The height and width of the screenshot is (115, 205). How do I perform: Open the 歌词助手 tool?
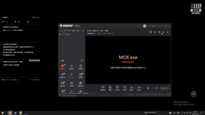pos(80,84)
